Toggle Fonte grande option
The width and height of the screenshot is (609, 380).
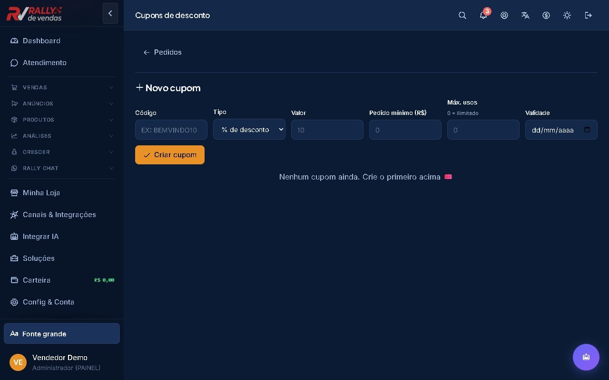tap(62, 333)
